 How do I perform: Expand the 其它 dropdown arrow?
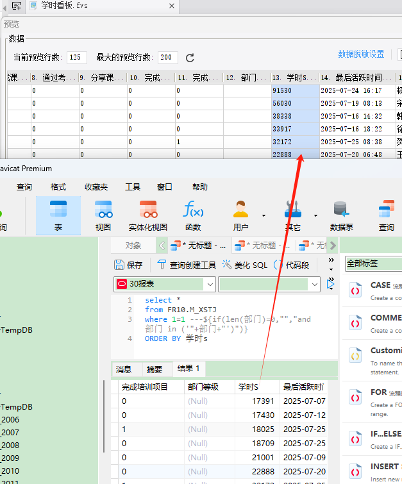(315, 215)
